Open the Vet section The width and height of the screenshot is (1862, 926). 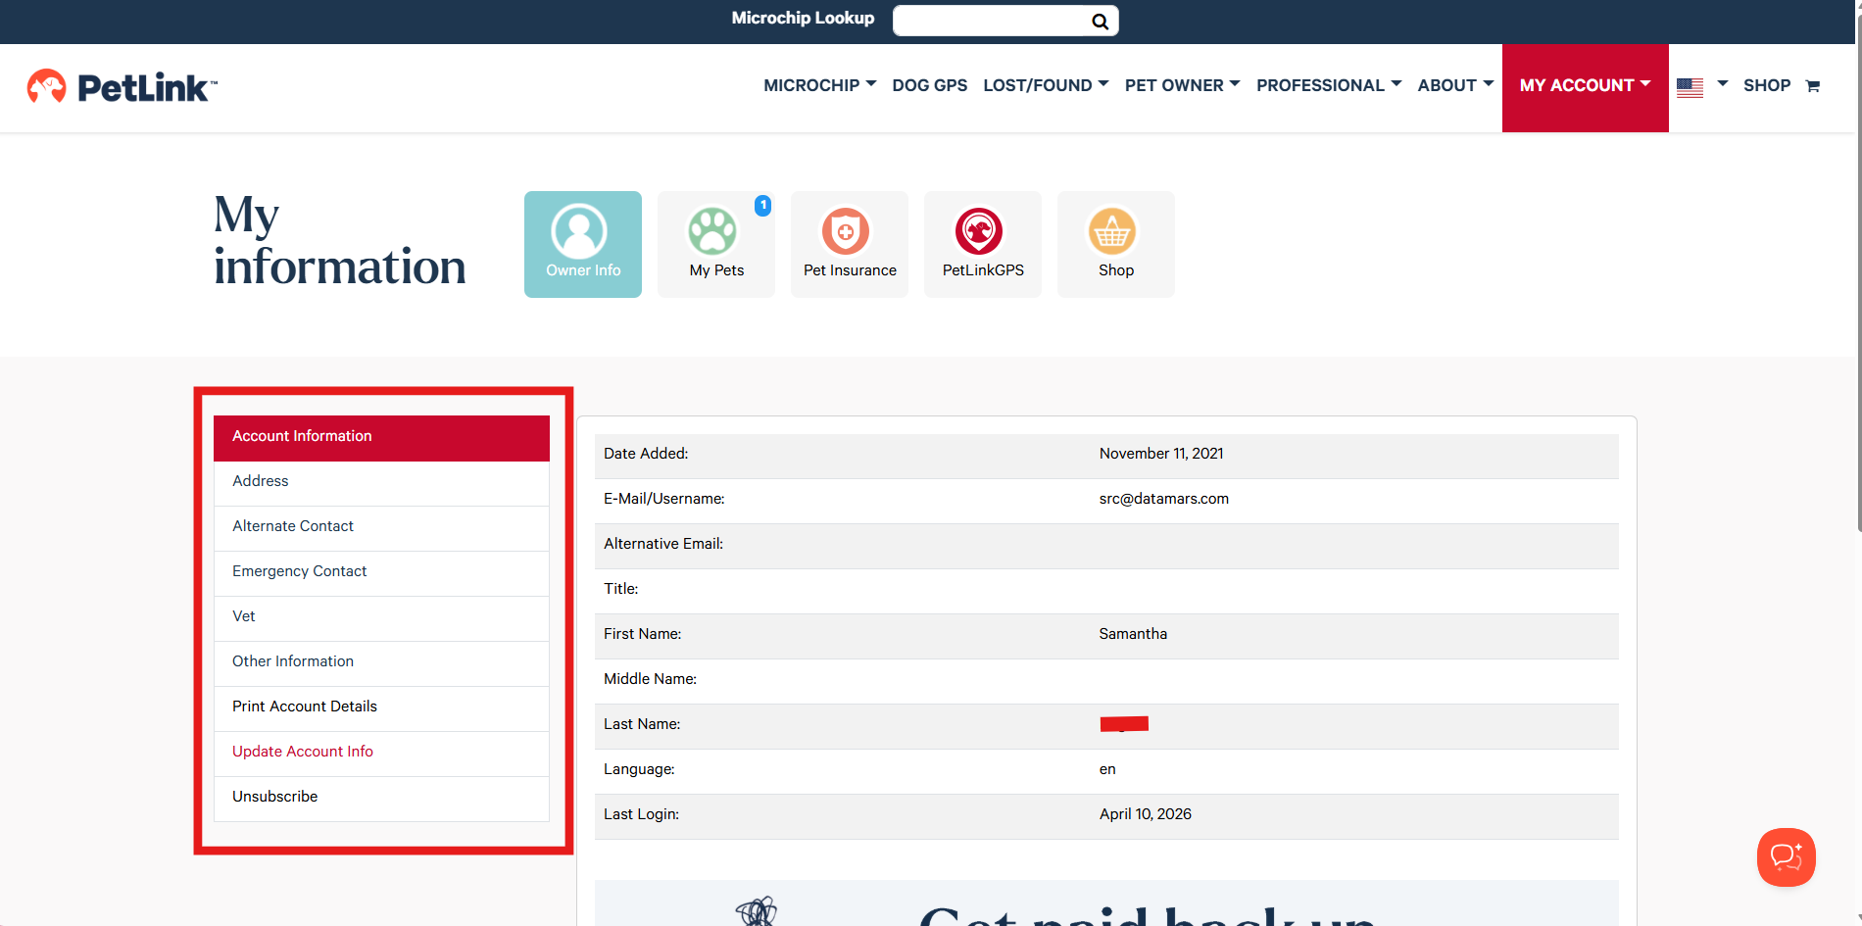pos(381,617)
